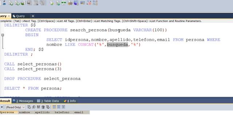The height and width of the screenshot is (131, 233).
Task: Click the insert new row icon
Action: [29, 107]
